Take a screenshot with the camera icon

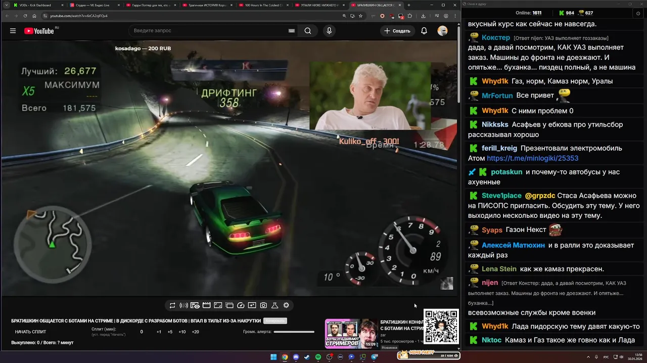pyautogui.click(x=263, y=306)
